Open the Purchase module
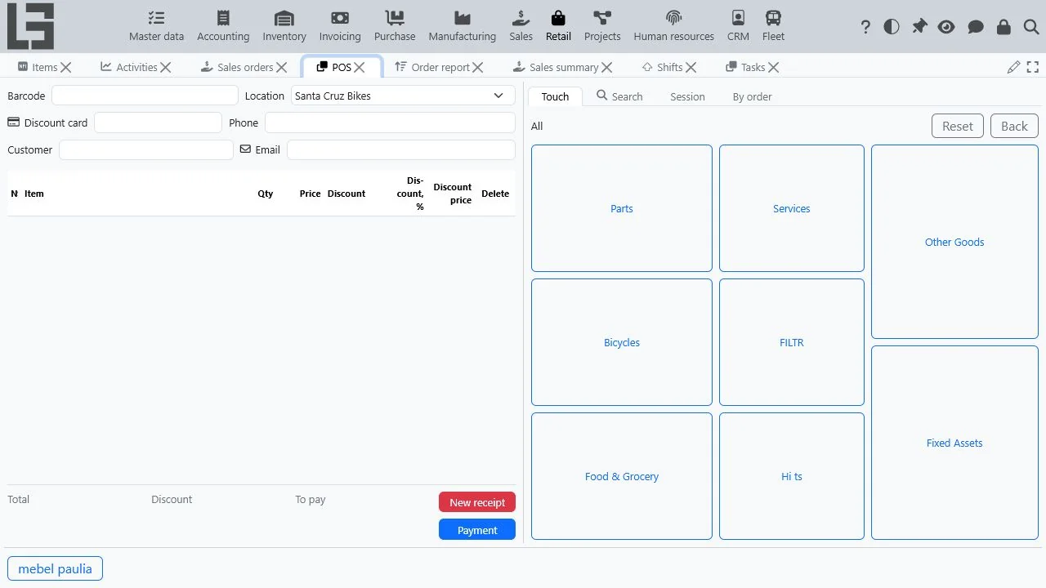 tap(395, 26)
